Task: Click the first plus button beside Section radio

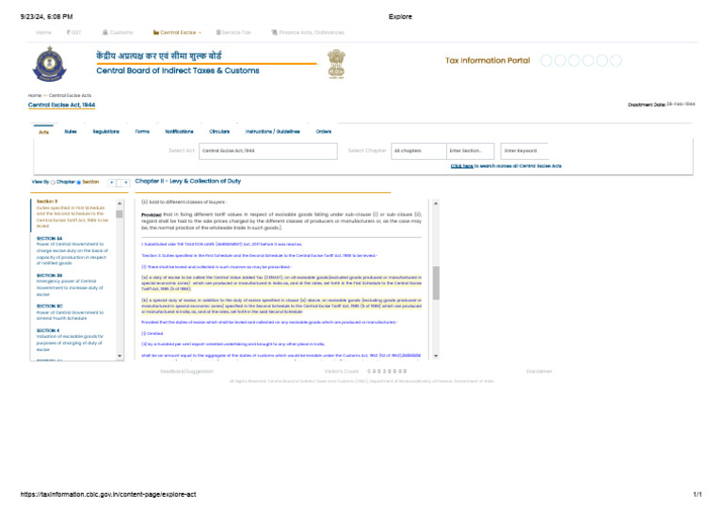Action: 112,183
